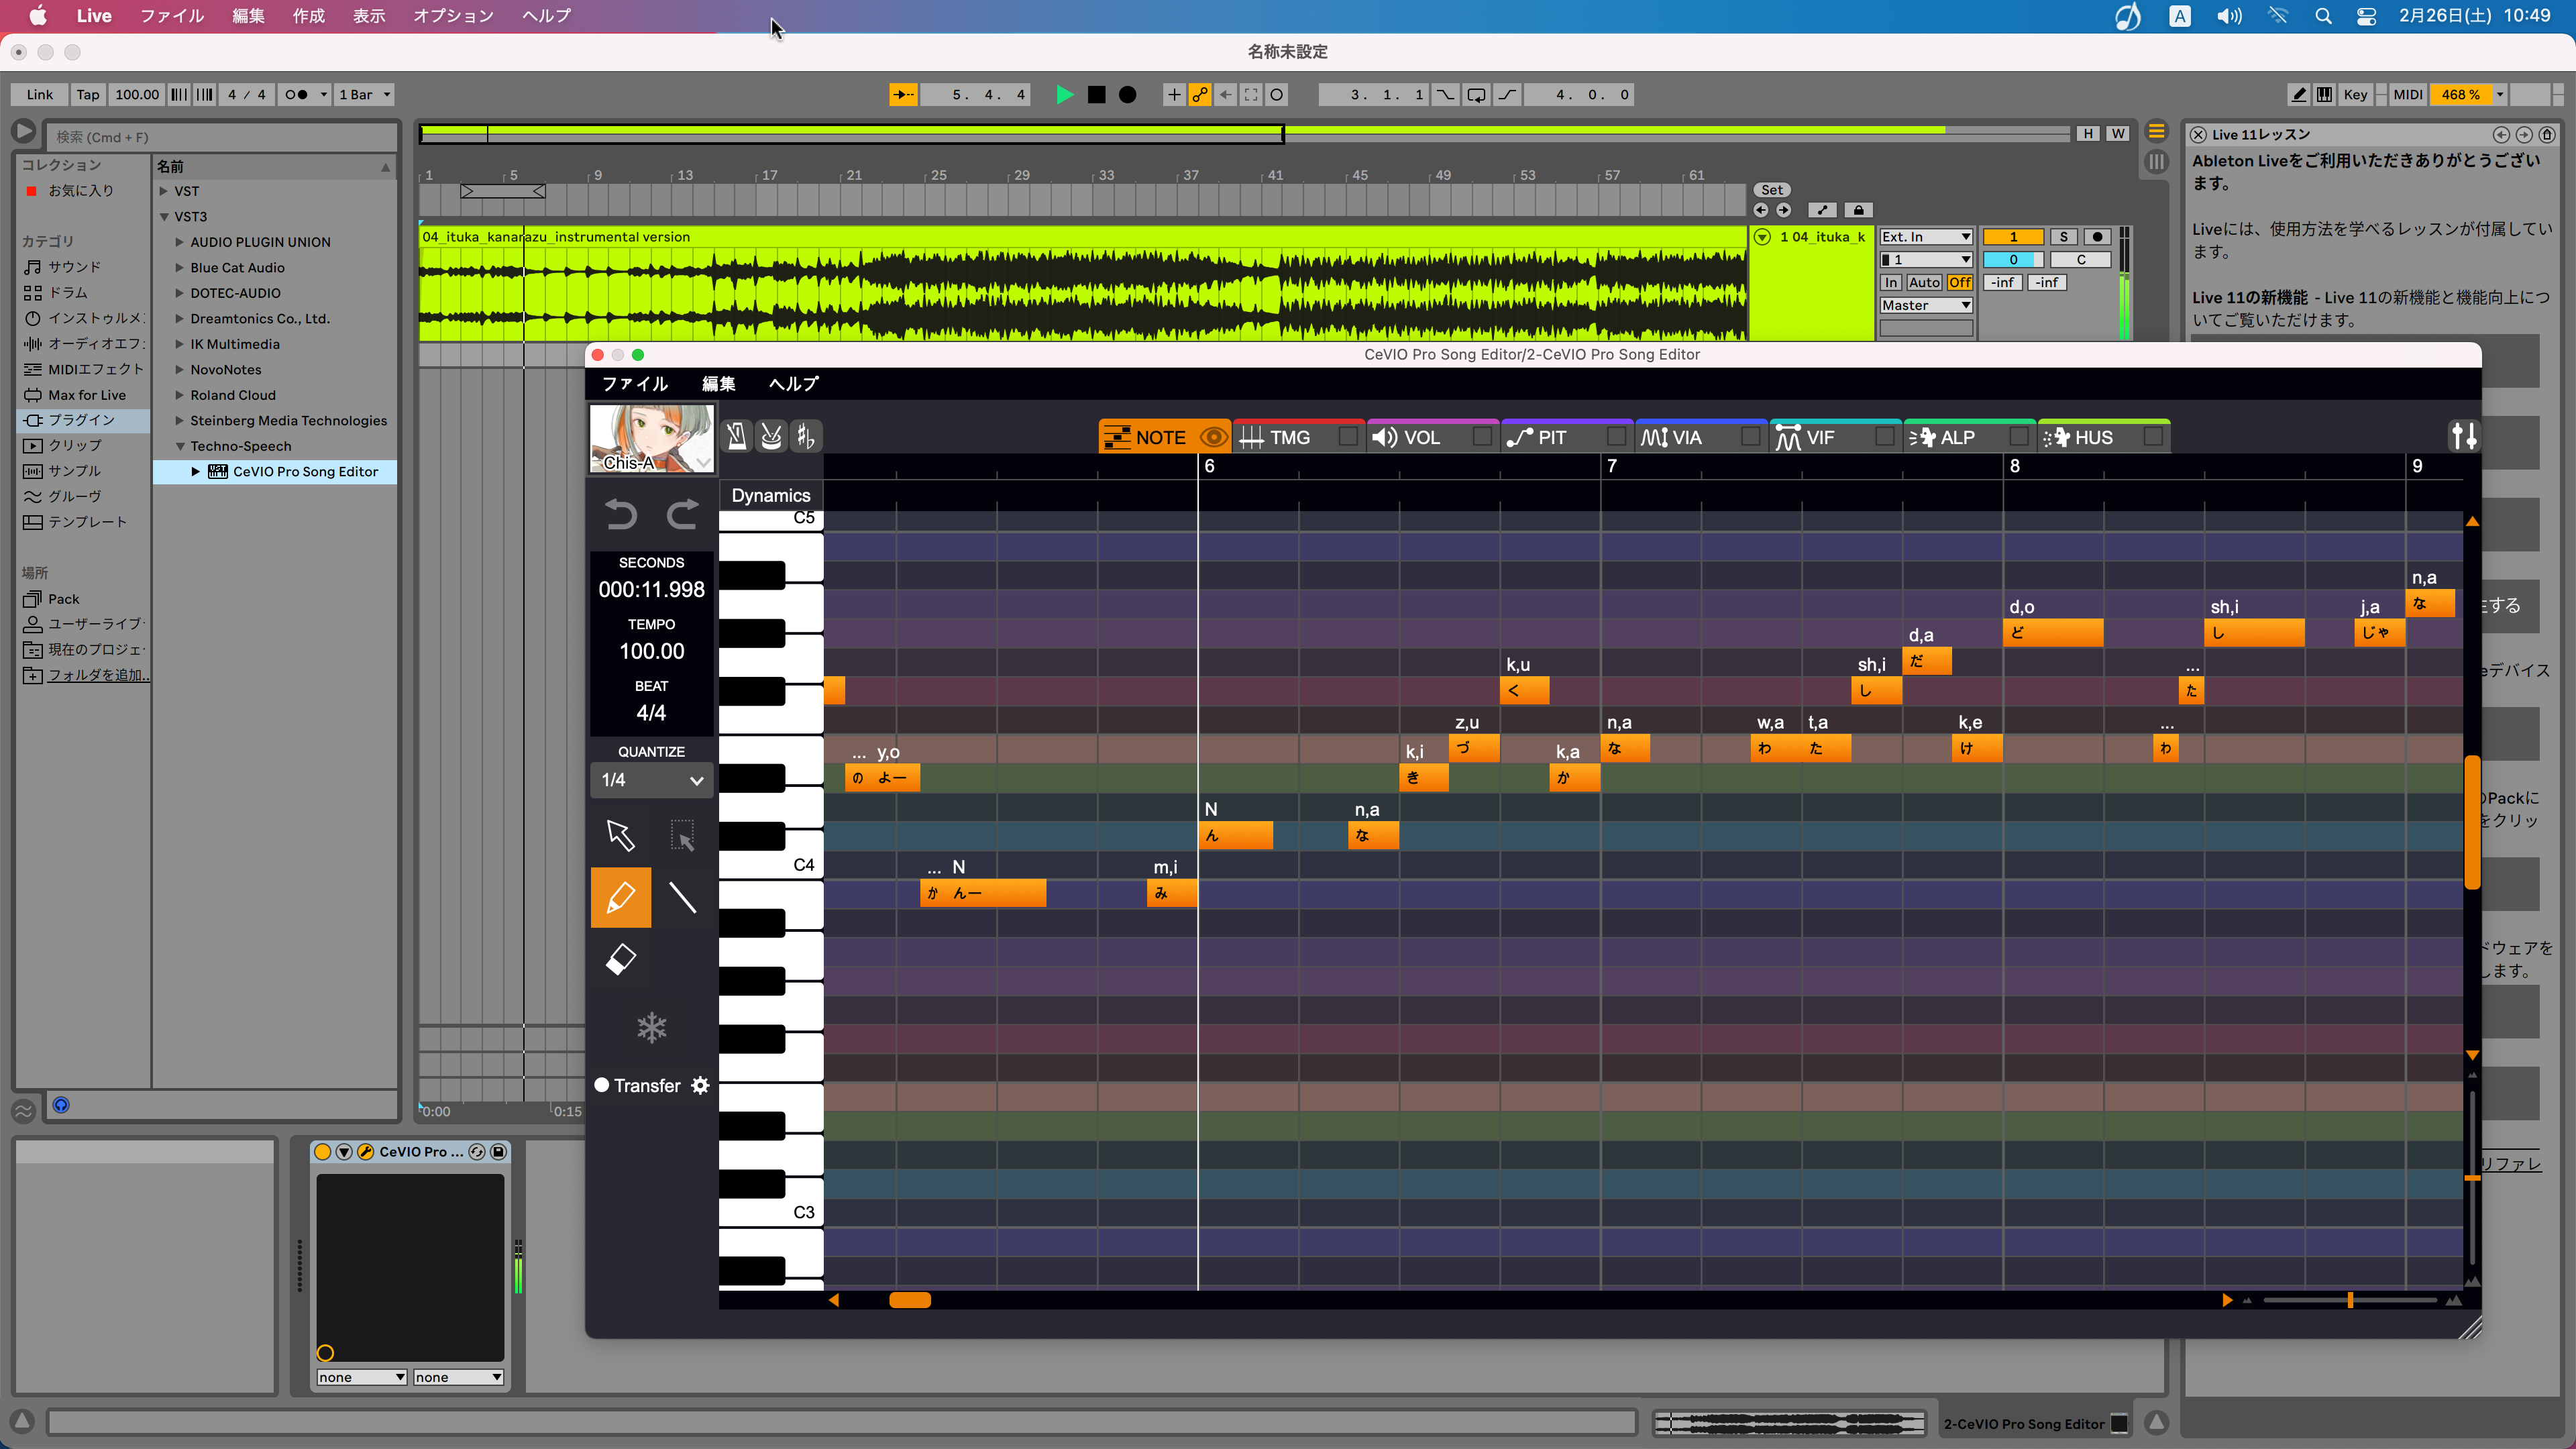Click the redo arrow in CeVIO
The image size is (2576, 1449).
tap(682, 514)
